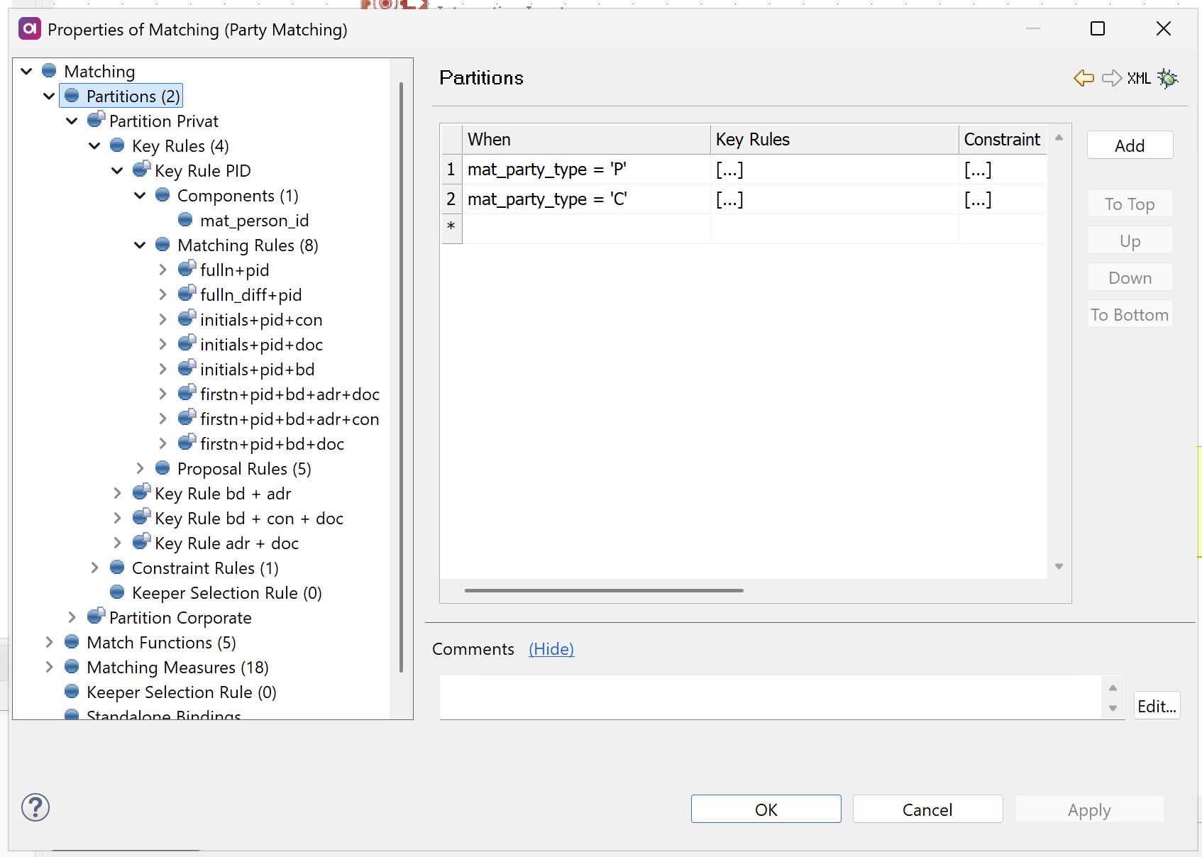Collapse the Matching Rules node
This screenshot has height=857, width=1202.
140,245
